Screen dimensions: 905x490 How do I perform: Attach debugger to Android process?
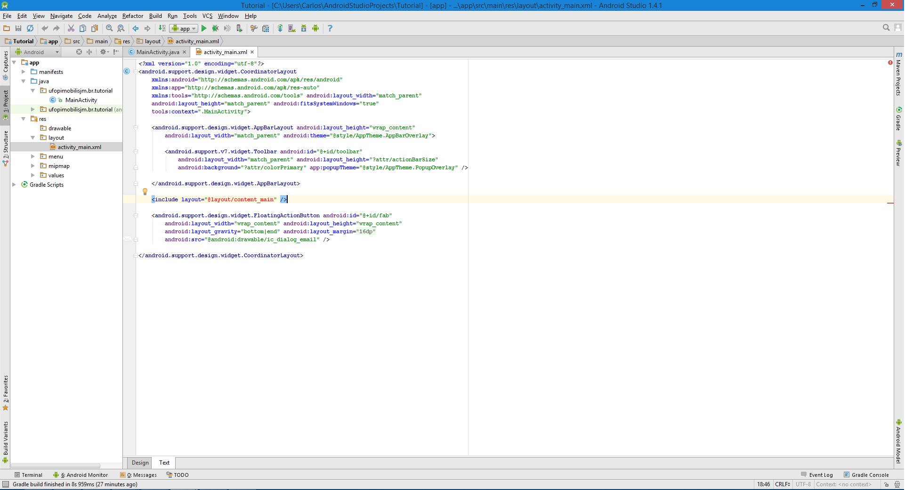(x=239, y=28)
